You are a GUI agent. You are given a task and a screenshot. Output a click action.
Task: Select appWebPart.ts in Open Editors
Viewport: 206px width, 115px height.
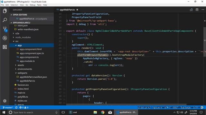point(32,19)
